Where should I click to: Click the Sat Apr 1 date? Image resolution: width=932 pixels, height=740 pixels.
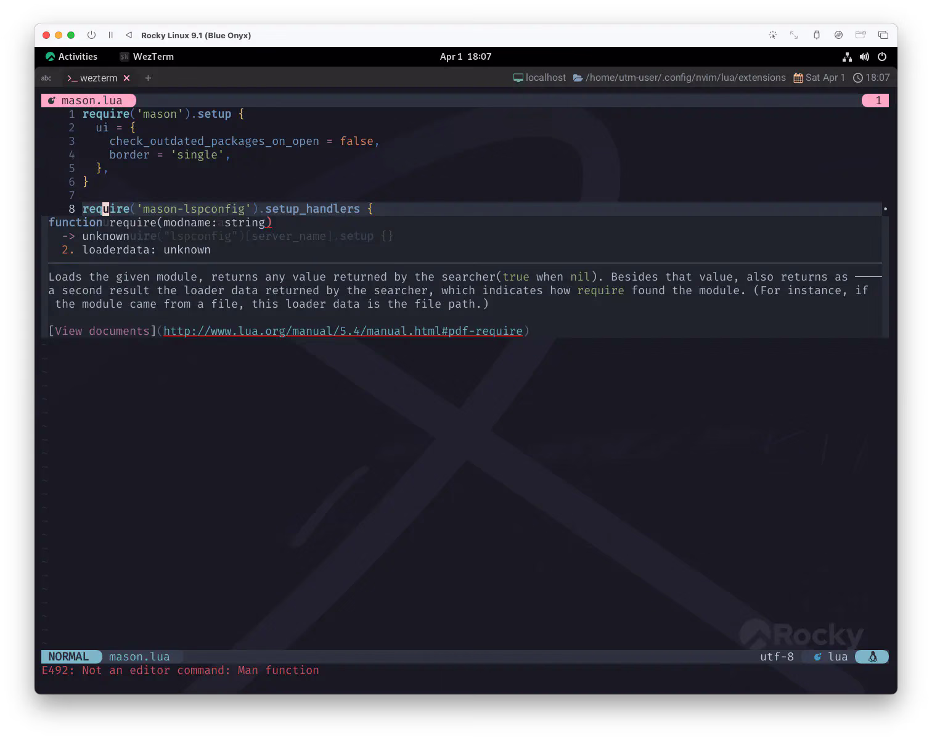(819, 78)
